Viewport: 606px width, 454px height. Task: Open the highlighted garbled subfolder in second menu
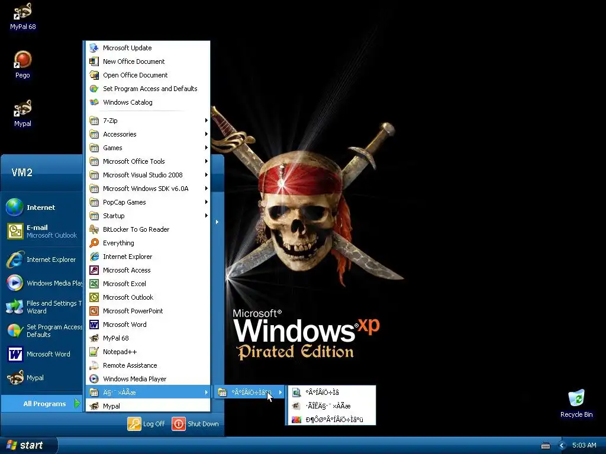(x=250, y=393)
